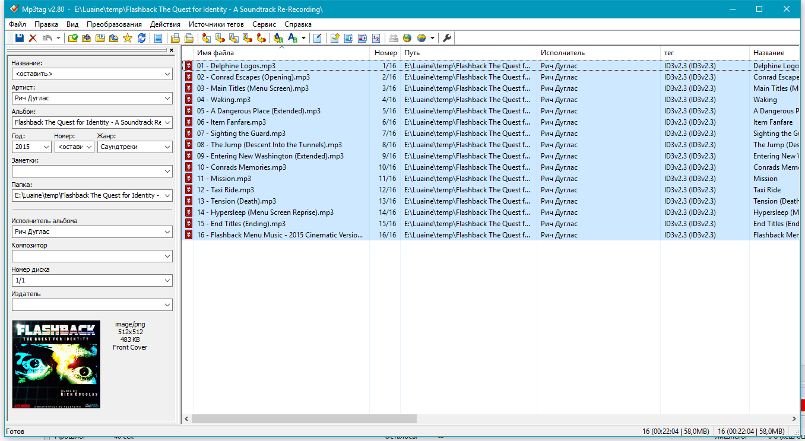805x441 pixels.
Task: Expand the Исполнитель альбома dropdown
Action: (x=167, y=232)
